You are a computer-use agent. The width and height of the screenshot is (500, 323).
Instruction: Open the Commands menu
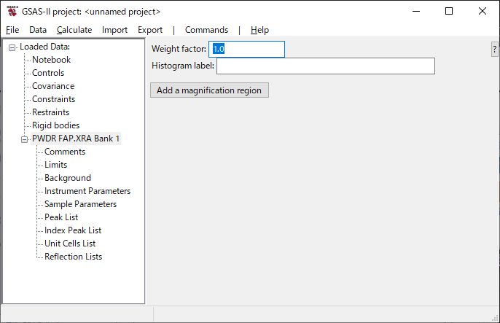[x=206, y=30]
